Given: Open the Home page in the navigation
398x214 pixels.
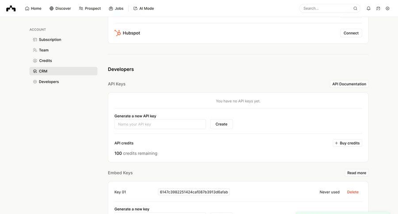Looking at the screenshot, I should coord(33,8).
